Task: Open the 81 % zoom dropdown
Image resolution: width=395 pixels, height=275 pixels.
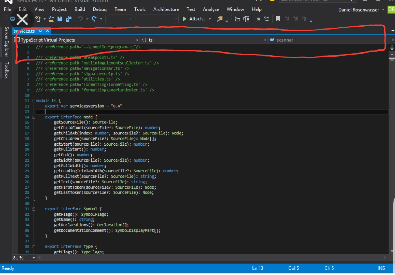Action: [x=34, y=258]
